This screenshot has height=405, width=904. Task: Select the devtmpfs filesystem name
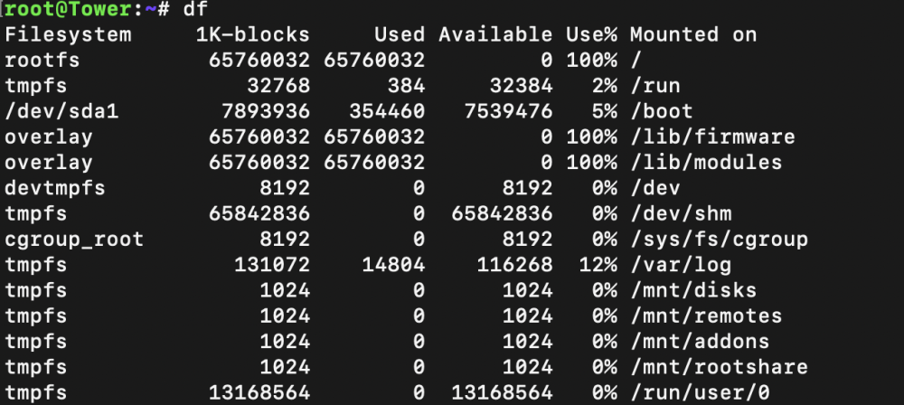[x=55, y=188]
